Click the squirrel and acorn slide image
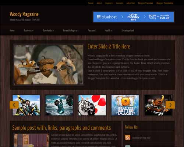 pos(49,65)
